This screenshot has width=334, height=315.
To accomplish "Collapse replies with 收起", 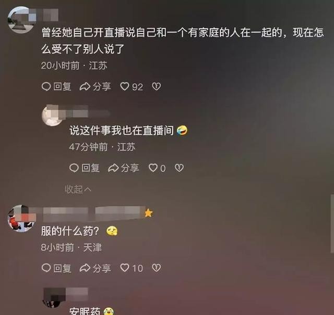I will point(78,189).
